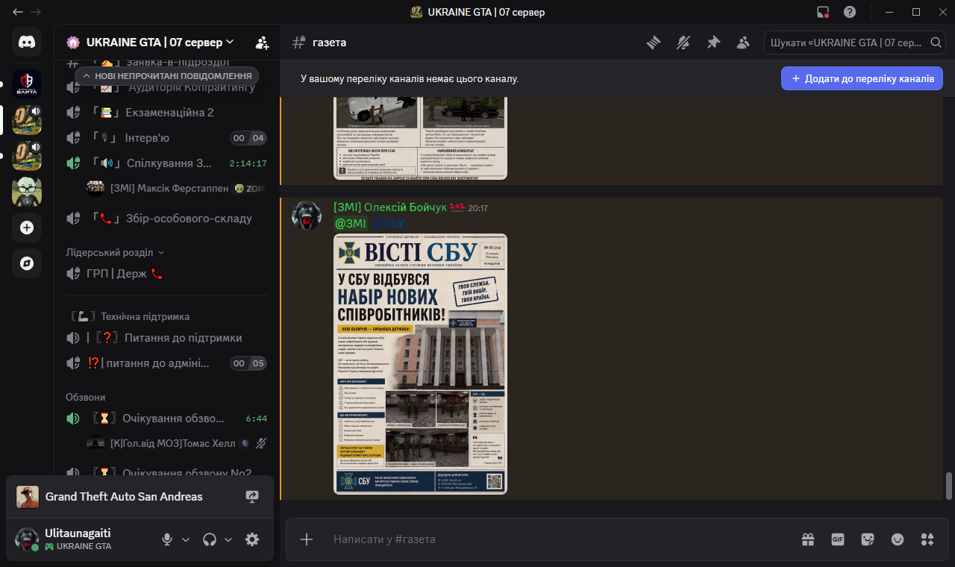Click the search magnifier icon
Image resolution: width=955 pixels, height=567 pixels.
point(936,43)
